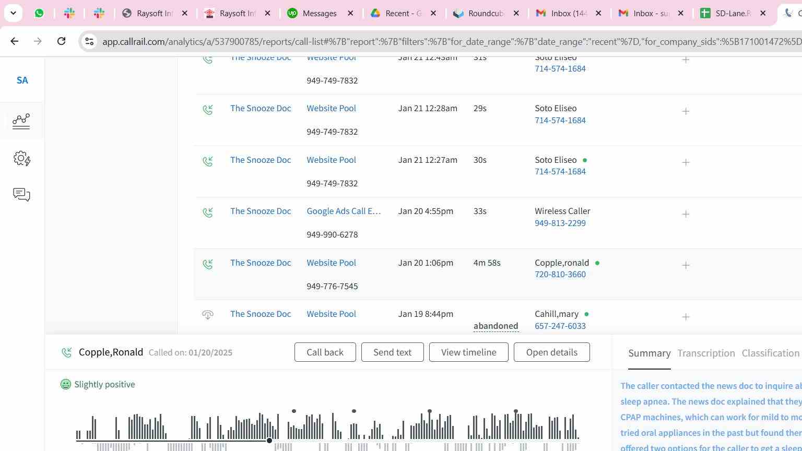802x451 pixels.
Task: Click tracking number 949-990-6278
Action: [x=332, y=234]
